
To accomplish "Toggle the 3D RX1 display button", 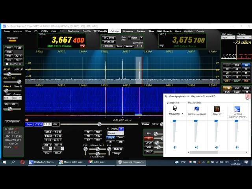I will (121, 129).
